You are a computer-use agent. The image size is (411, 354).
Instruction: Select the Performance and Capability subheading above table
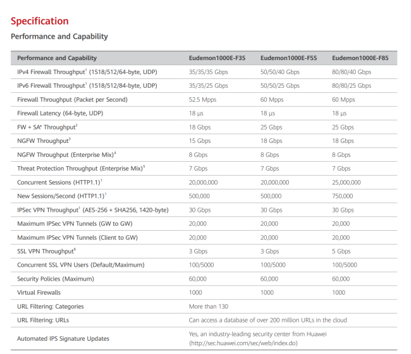(x=59, y=37)
